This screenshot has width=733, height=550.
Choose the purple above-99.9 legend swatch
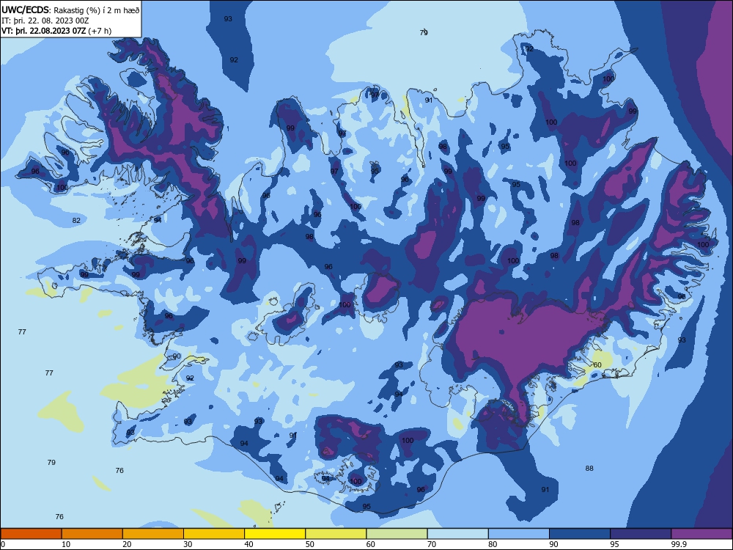[701, 534]
